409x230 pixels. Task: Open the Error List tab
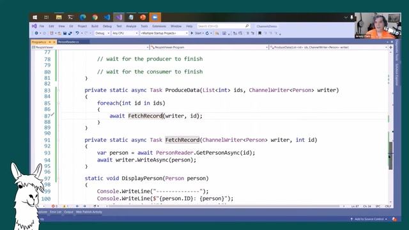[56, 212]
